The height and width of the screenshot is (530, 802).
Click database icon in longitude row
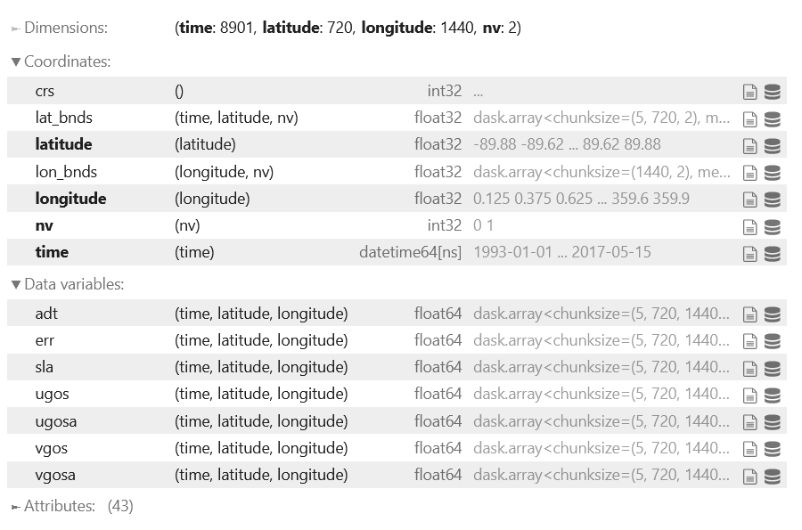773,199
